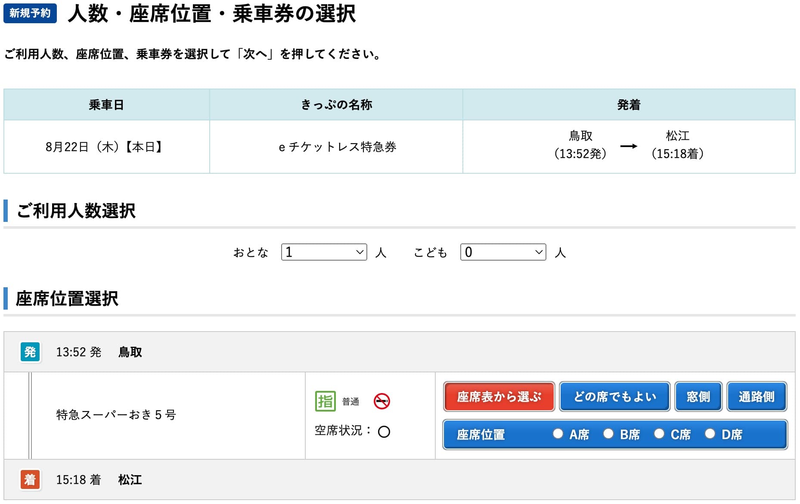Click the 普通 car class label
Image resolution: width=800 pixels, height=504 pixels.
(350, 402)
